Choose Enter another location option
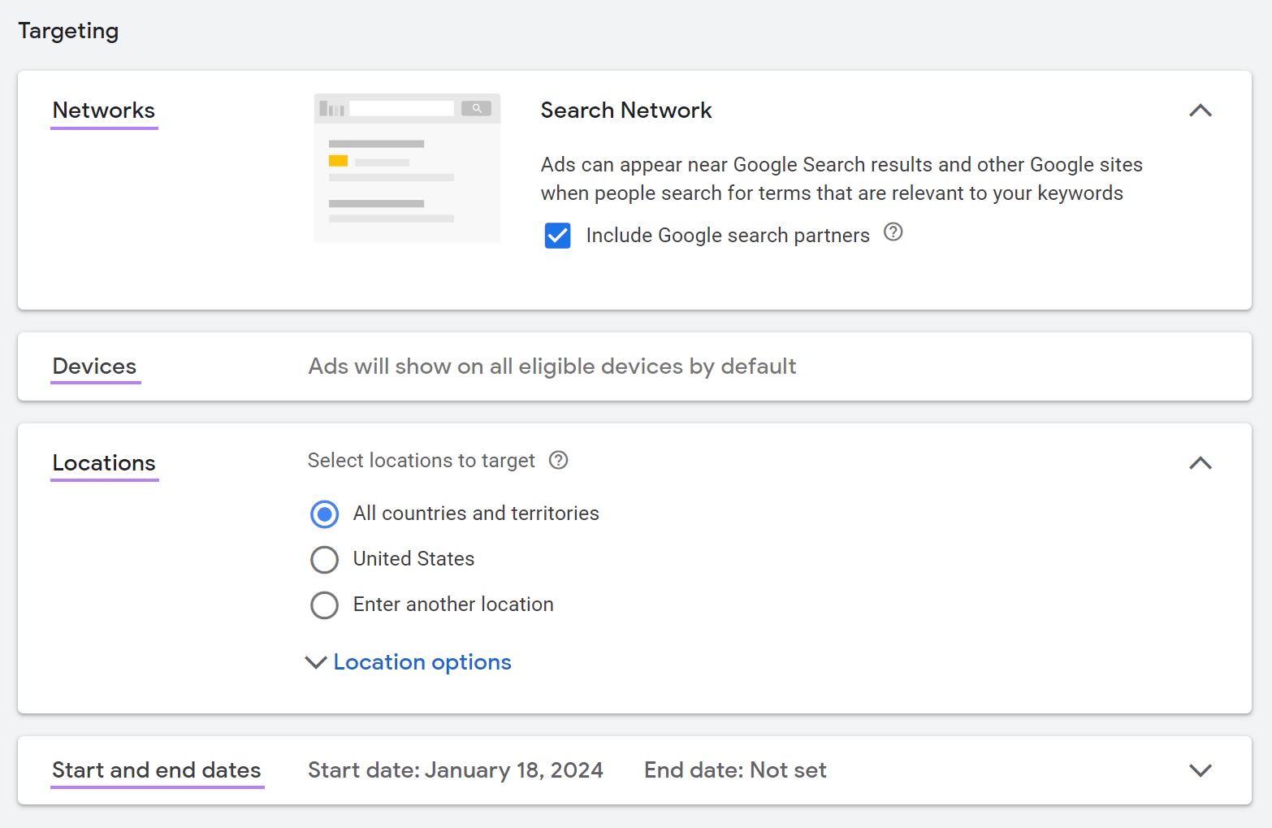 click(x=324, y=605)
